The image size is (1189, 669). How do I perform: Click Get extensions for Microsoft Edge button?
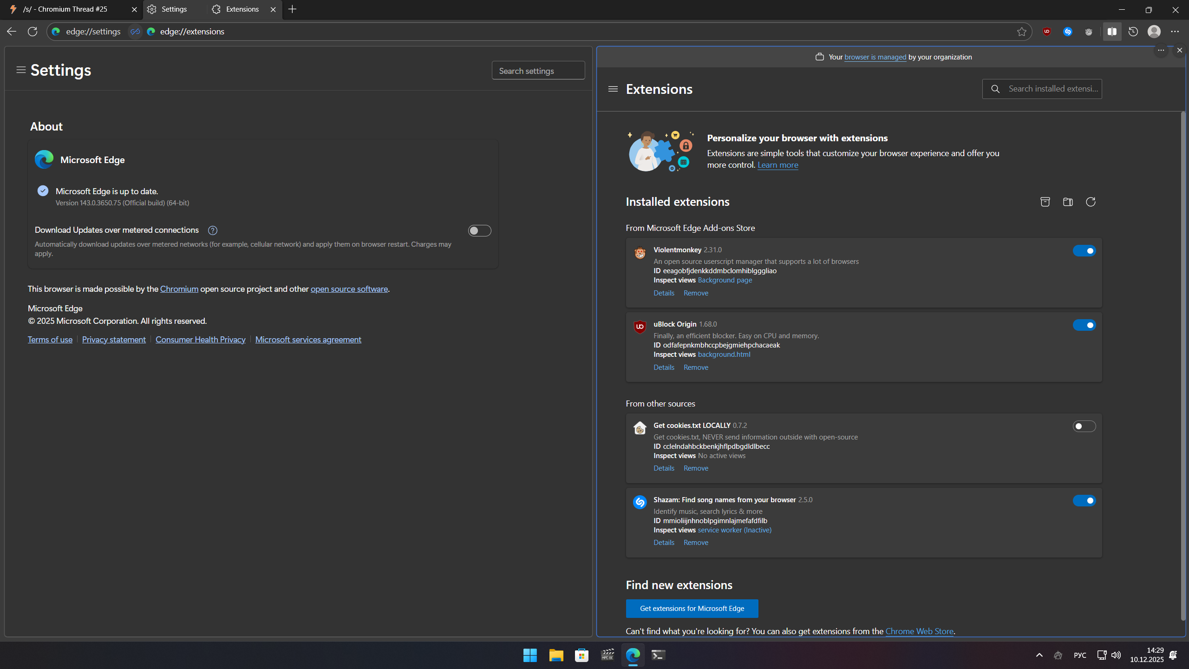pos(692,609)
